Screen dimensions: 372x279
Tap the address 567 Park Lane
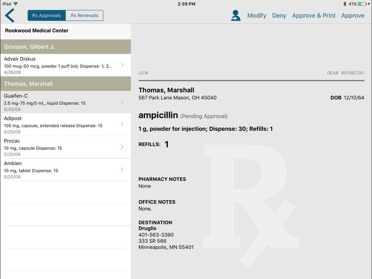[x=178, y=98]
